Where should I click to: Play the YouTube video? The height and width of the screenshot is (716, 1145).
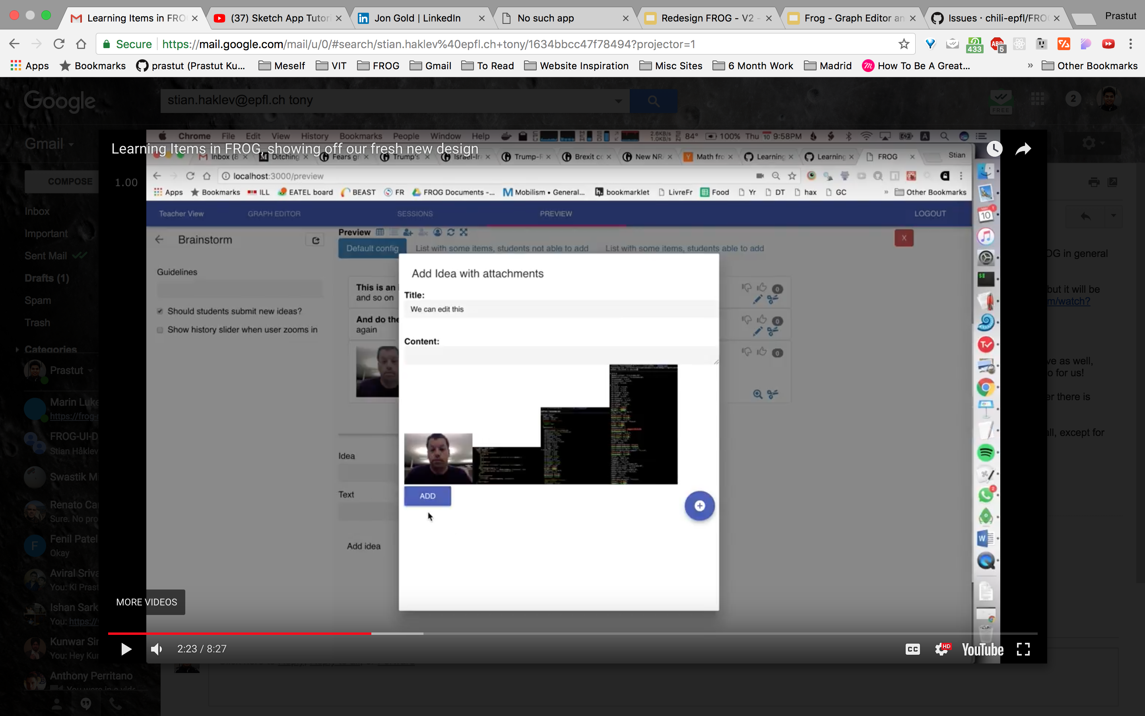(x=126, y=649)
